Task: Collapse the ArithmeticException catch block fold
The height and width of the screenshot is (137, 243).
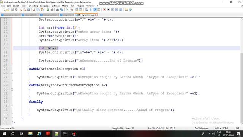Action: [x=12, y=73]
